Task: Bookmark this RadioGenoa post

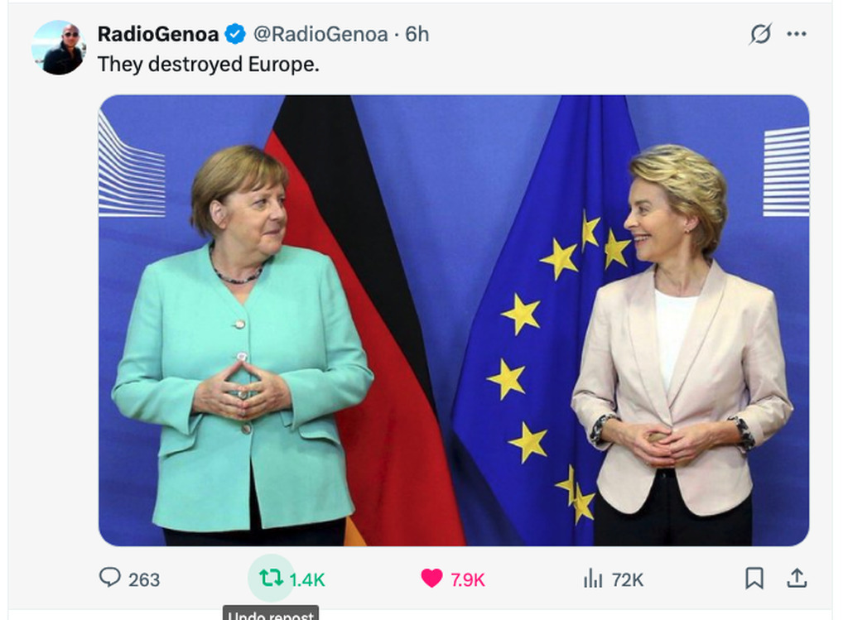Action: (x=754, y=579)
